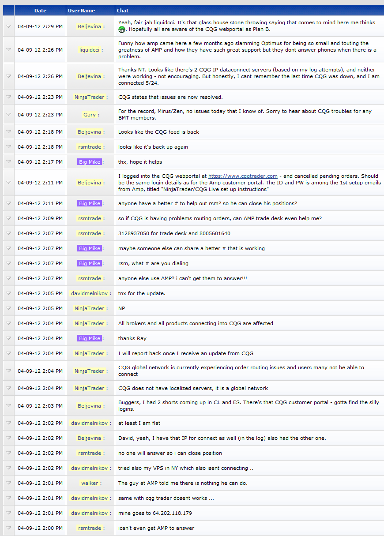Click the arrow icon beside "Thanks NT." message
The image size is (384, 536).
[x=8, y=76]
